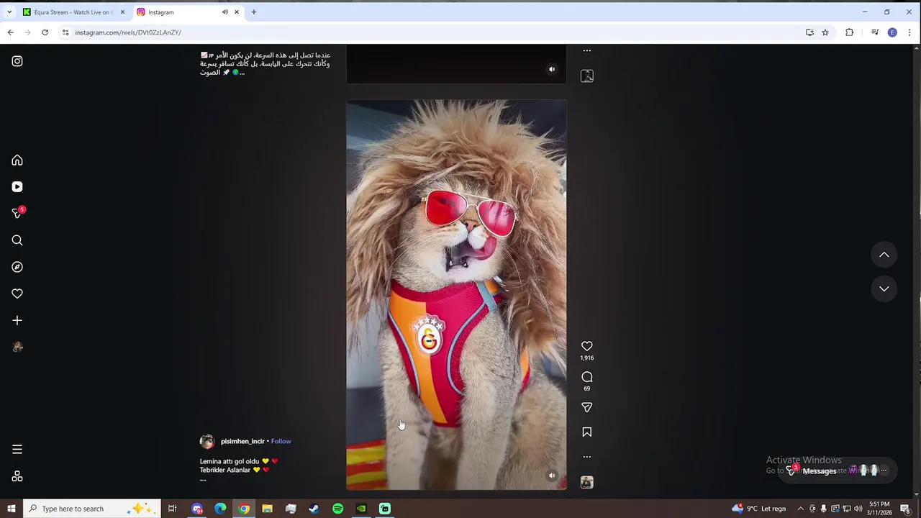Open Task View on taskbar
Screen dimensions: 921x518
click(173, 509)
